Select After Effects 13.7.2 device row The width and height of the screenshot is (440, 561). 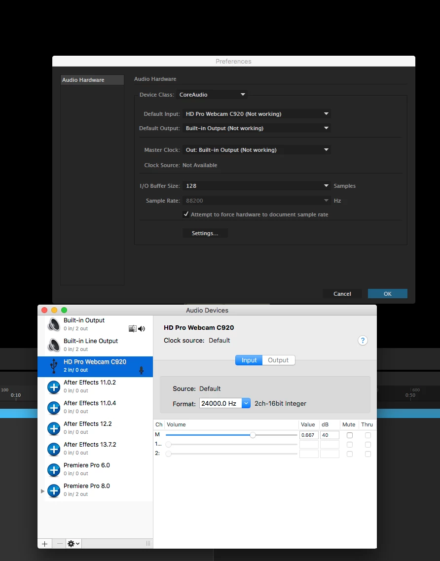tap(95, 449)
